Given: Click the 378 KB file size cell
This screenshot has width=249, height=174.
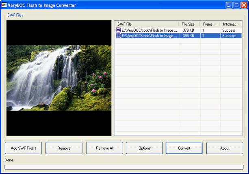Looking at the screenshot, I should click(x=188, y=30).
